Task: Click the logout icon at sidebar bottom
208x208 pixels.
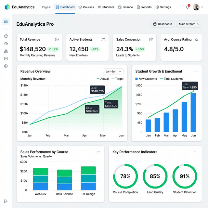Action: point(6,201)
